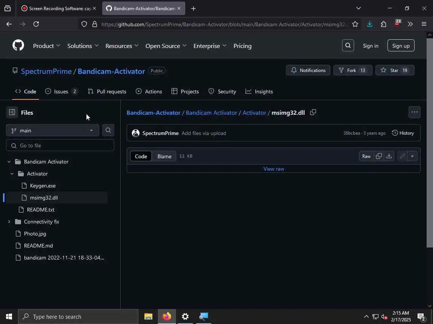
Task: Open the GitHub search icon button
Action: click(x=348, y=45)
